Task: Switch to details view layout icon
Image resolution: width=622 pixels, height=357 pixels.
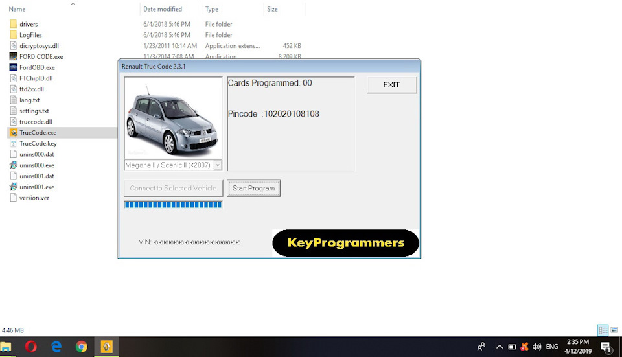Action: coord(603,330)
